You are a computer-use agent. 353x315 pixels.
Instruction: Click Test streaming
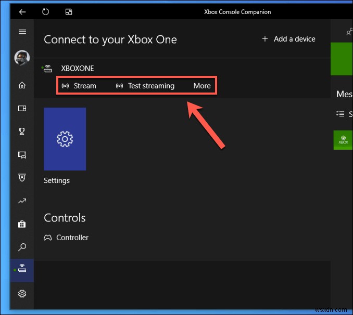tap(145, 86)
